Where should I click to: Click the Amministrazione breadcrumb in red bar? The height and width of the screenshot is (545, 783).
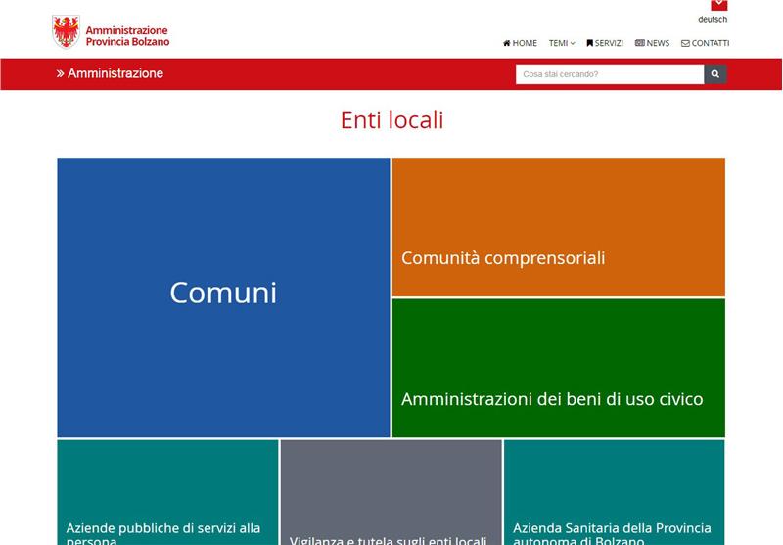(115, 73)
